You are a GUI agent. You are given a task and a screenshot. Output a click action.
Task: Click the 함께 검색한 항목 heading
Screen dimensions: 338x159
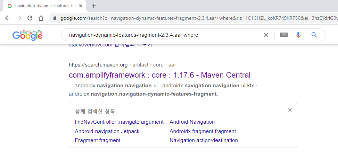(x=95, y=112)
